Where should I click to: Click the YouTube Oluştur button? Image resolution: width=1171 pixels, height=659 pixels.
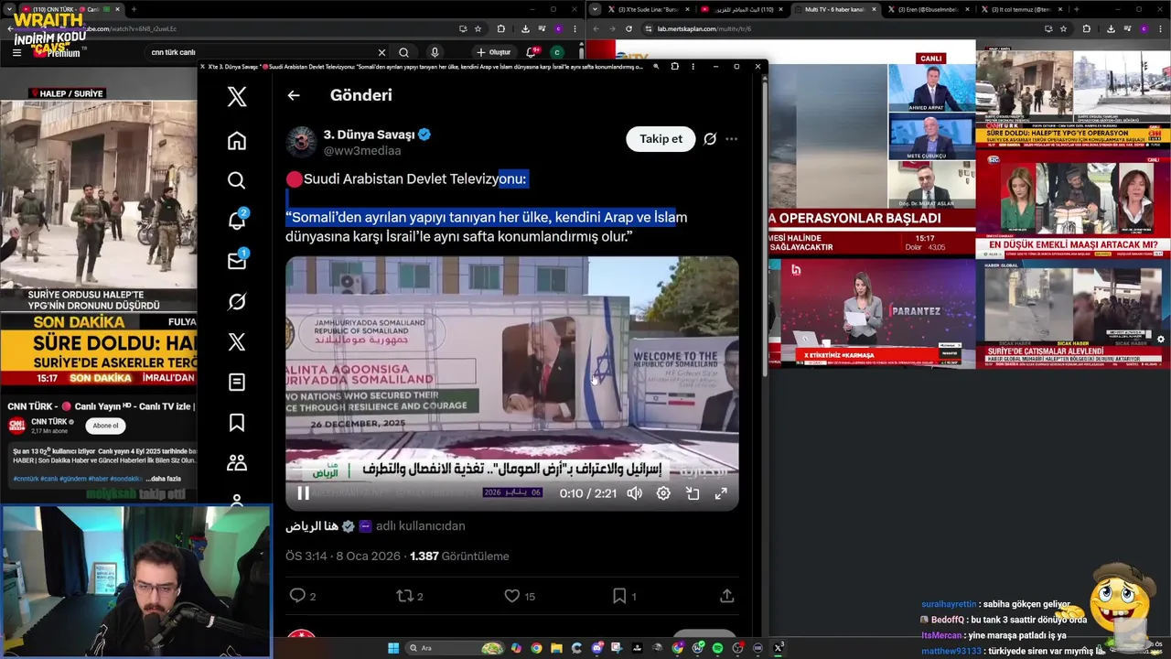click(x=493, y=52)
